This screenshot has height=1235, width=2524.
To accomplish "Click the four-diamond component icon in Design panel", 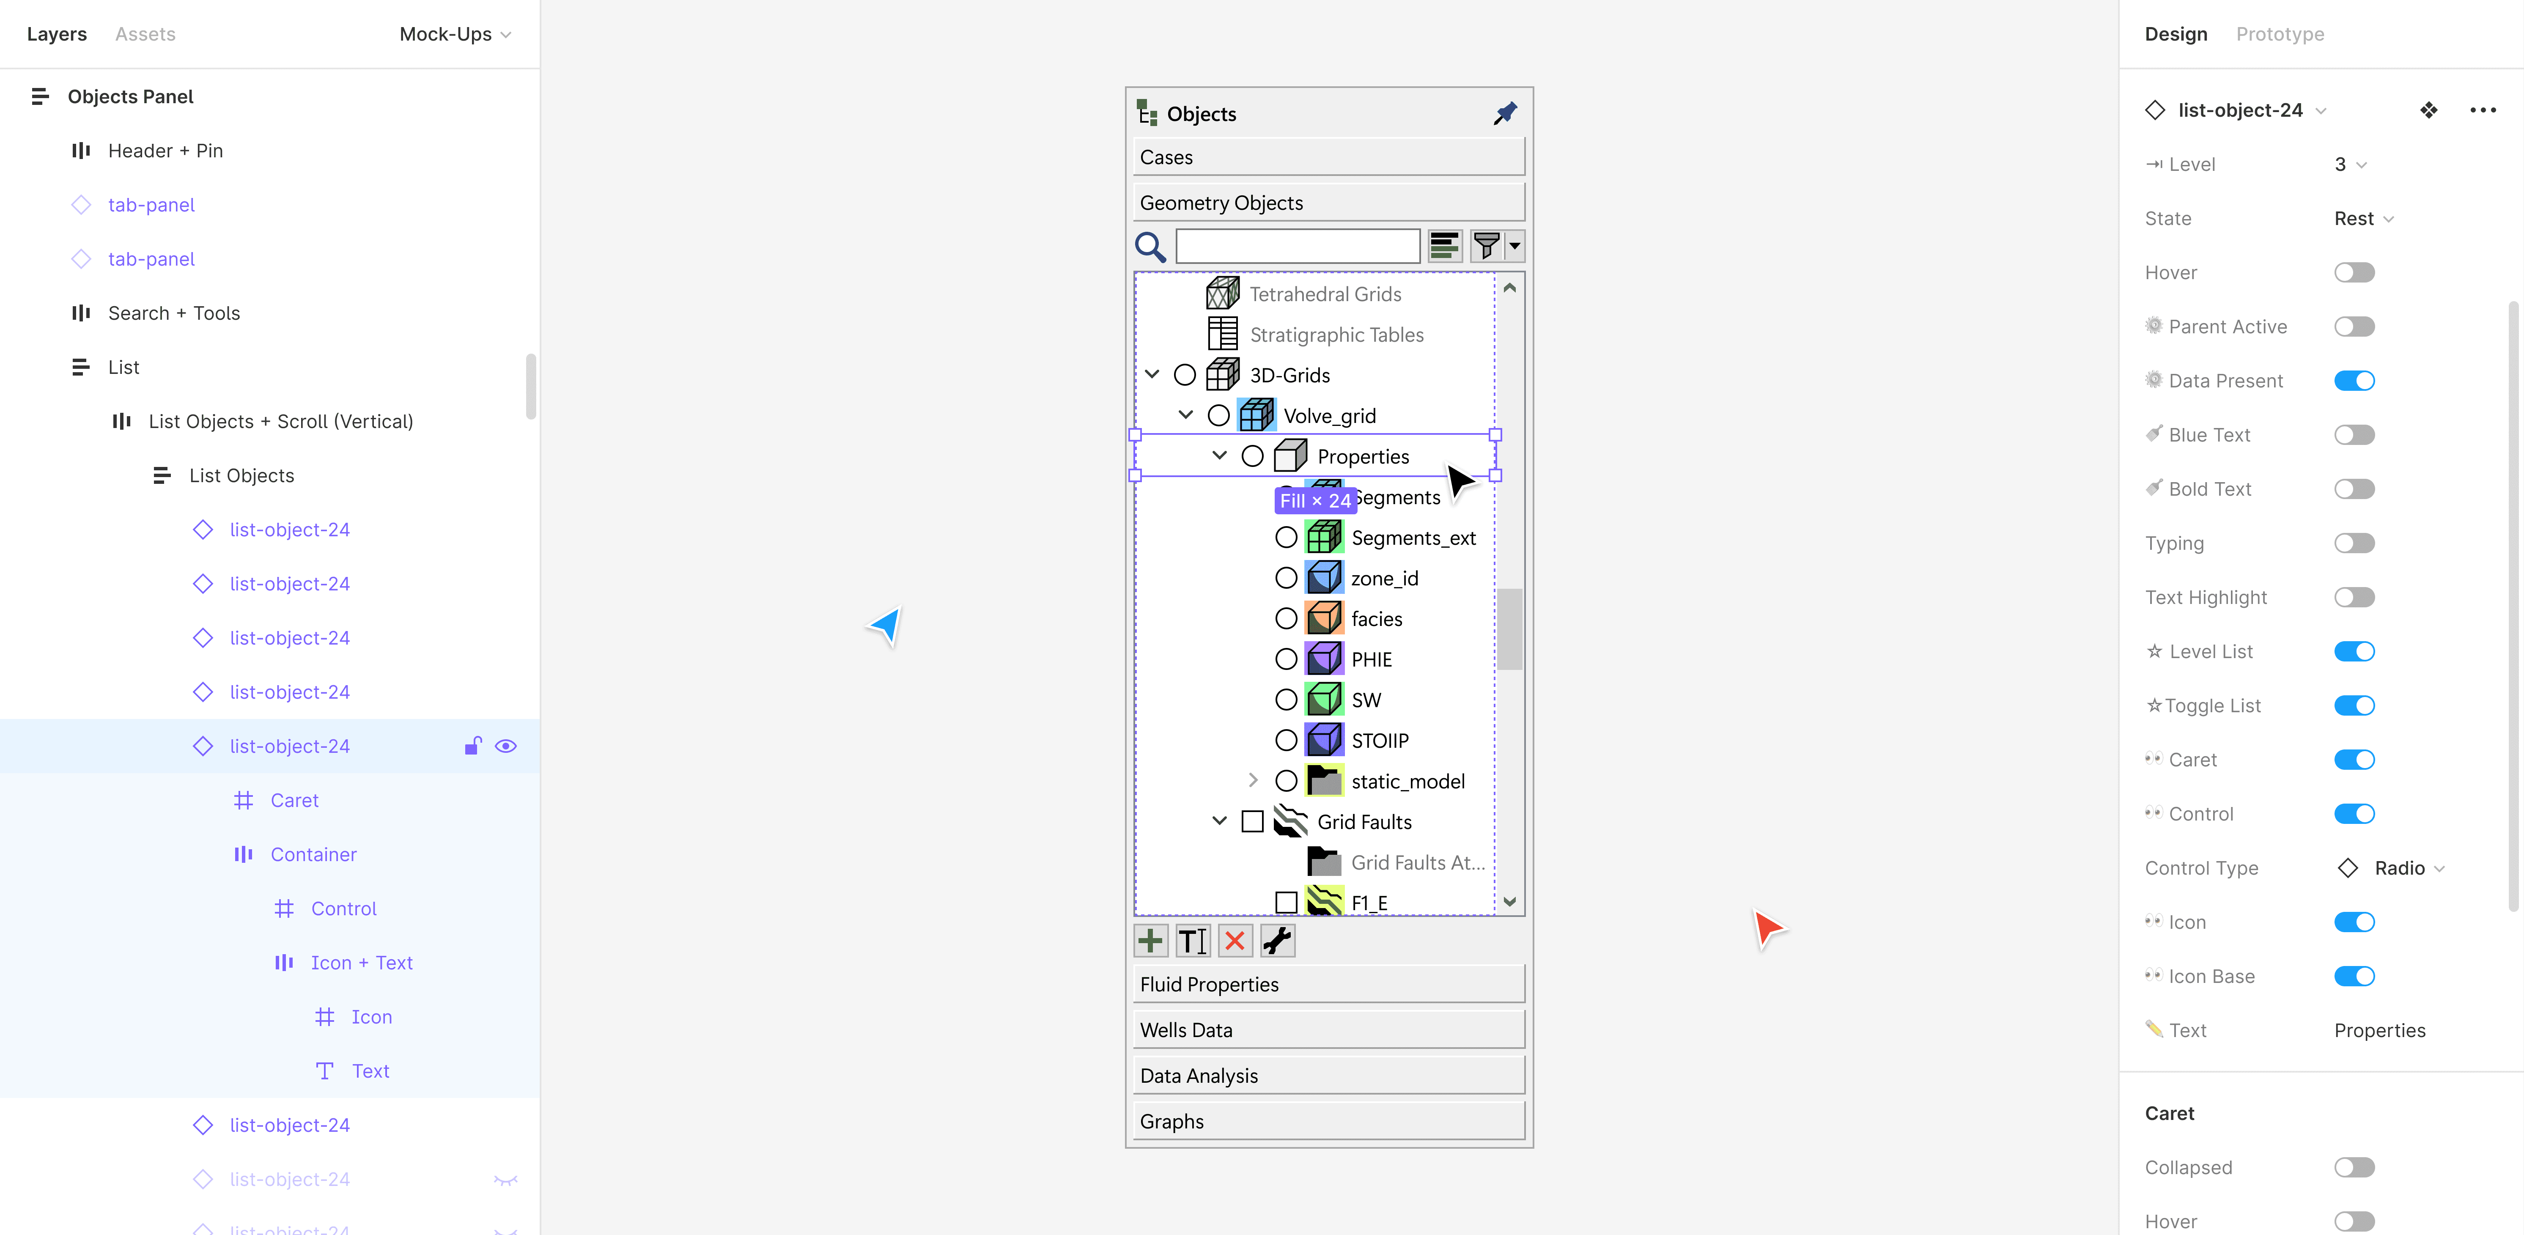I will [2428, 110].
